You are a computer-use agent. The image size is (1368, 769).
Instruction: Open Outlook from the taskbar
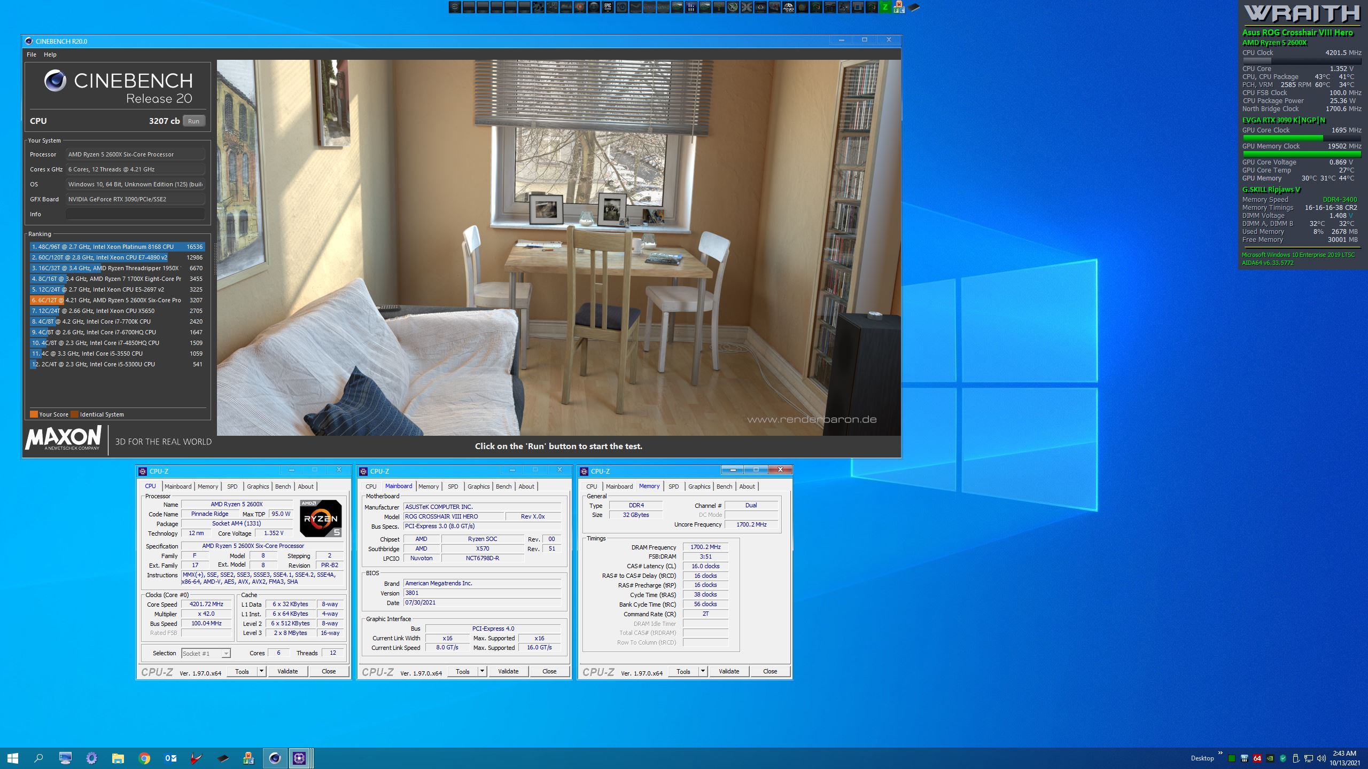pyautogui.click(x=170, y=758)
